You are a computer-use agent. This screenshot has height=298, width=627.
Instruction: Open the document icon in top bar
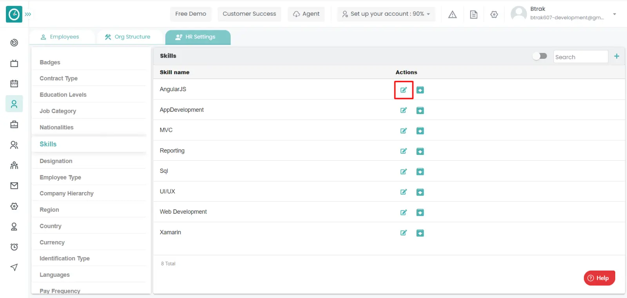pos(473,15)
